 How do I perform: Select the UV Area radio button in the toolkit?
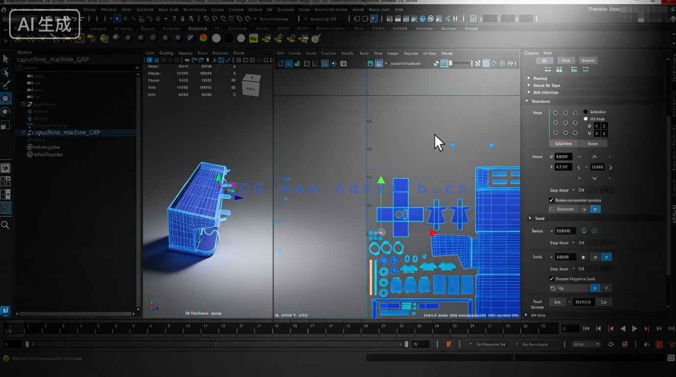pyautogui.click(x=585, y=118)
